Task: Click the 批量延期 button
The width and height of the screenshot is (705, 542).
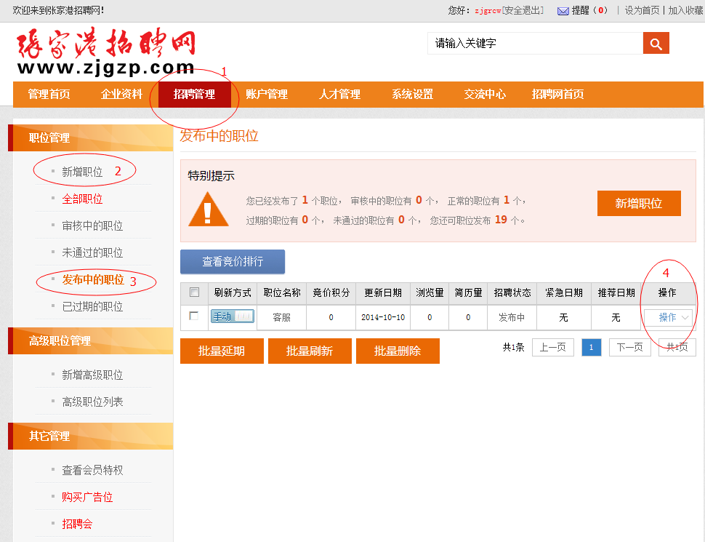Action: (x=222, y=351)
